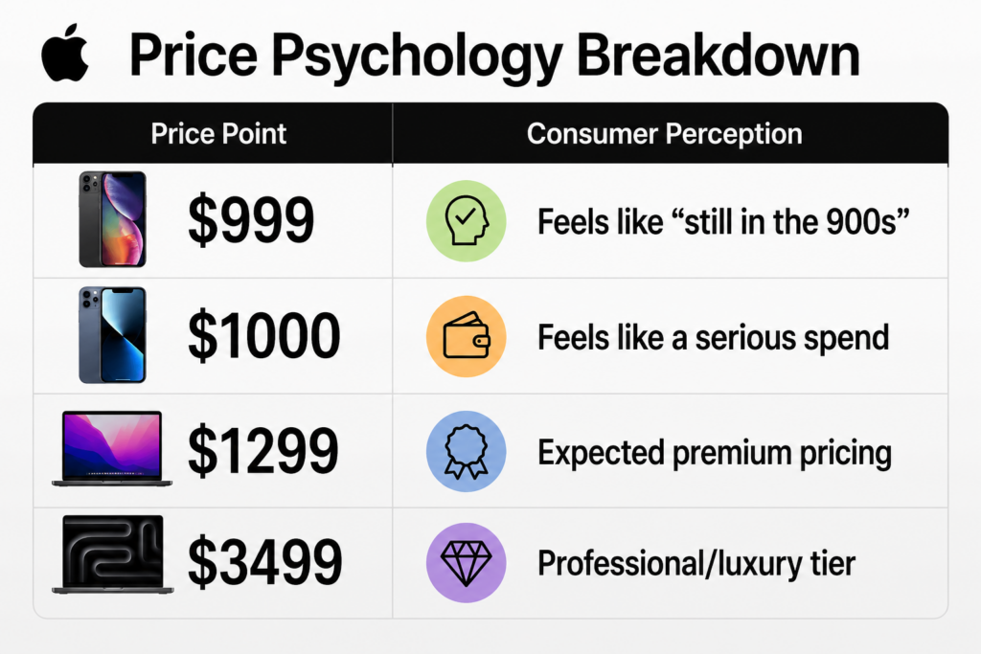Select the $1299 price text

click(x=262, y=451)
